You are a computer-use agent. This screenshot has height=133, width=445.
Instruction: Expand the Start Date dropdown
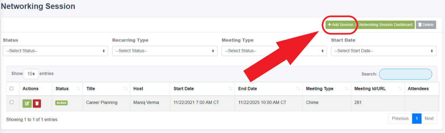click(x=384, y=51)
